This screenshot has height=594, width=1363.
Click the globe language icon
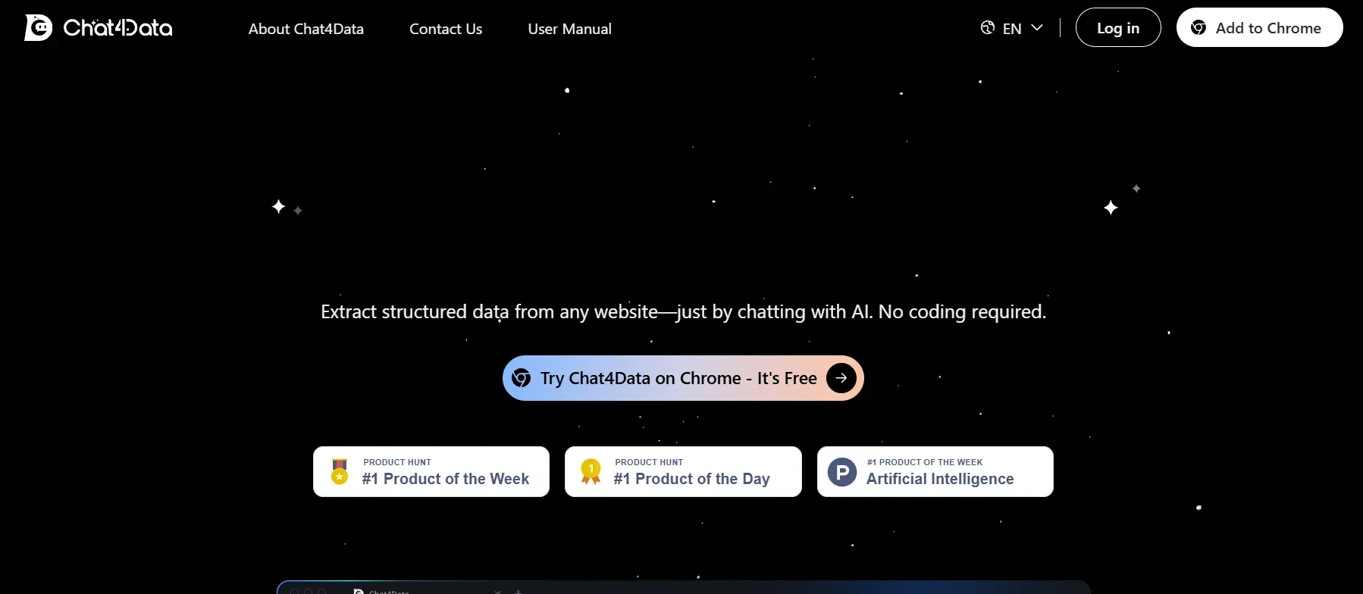(x=987, y=28)
